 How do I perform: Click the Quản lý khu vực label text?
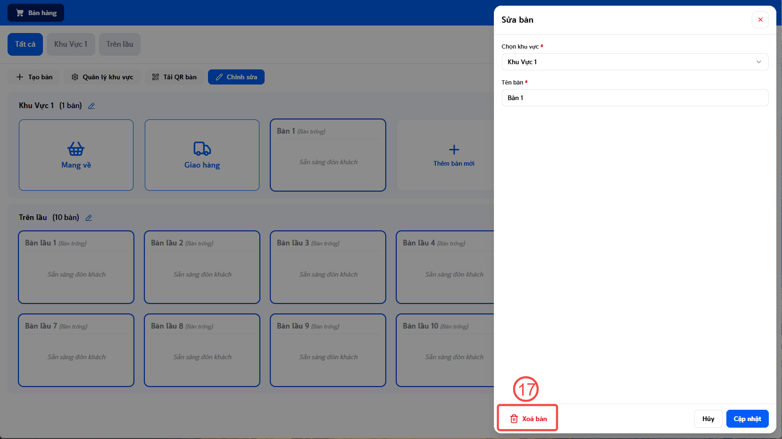[108, 77]
